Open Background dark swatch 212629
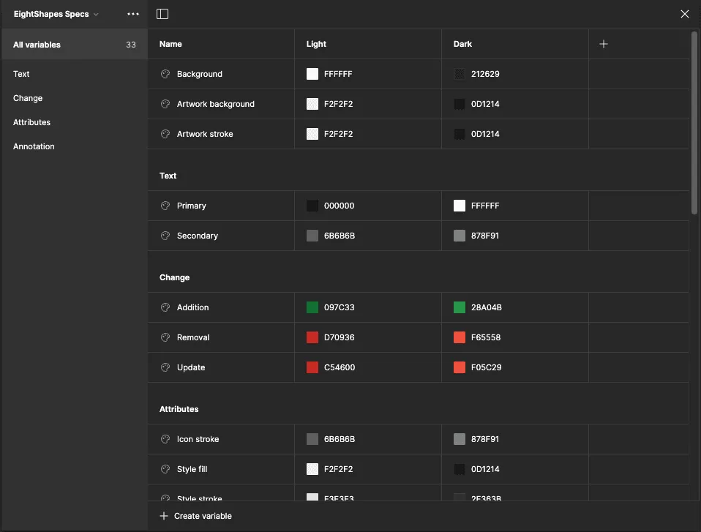This screenshot has height=532, width=701. point(459,74)
